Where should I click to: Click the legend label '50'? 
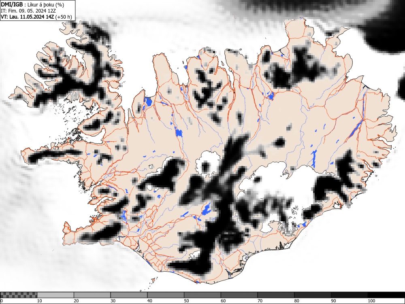click(x=186, y=301)
